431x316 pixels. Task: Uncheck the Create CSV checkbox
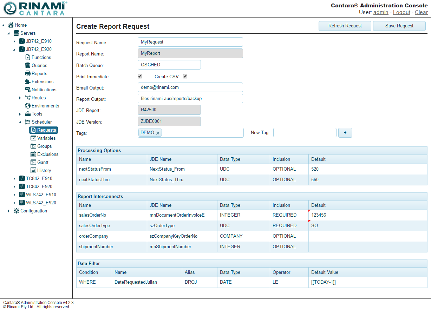(185, 76)
